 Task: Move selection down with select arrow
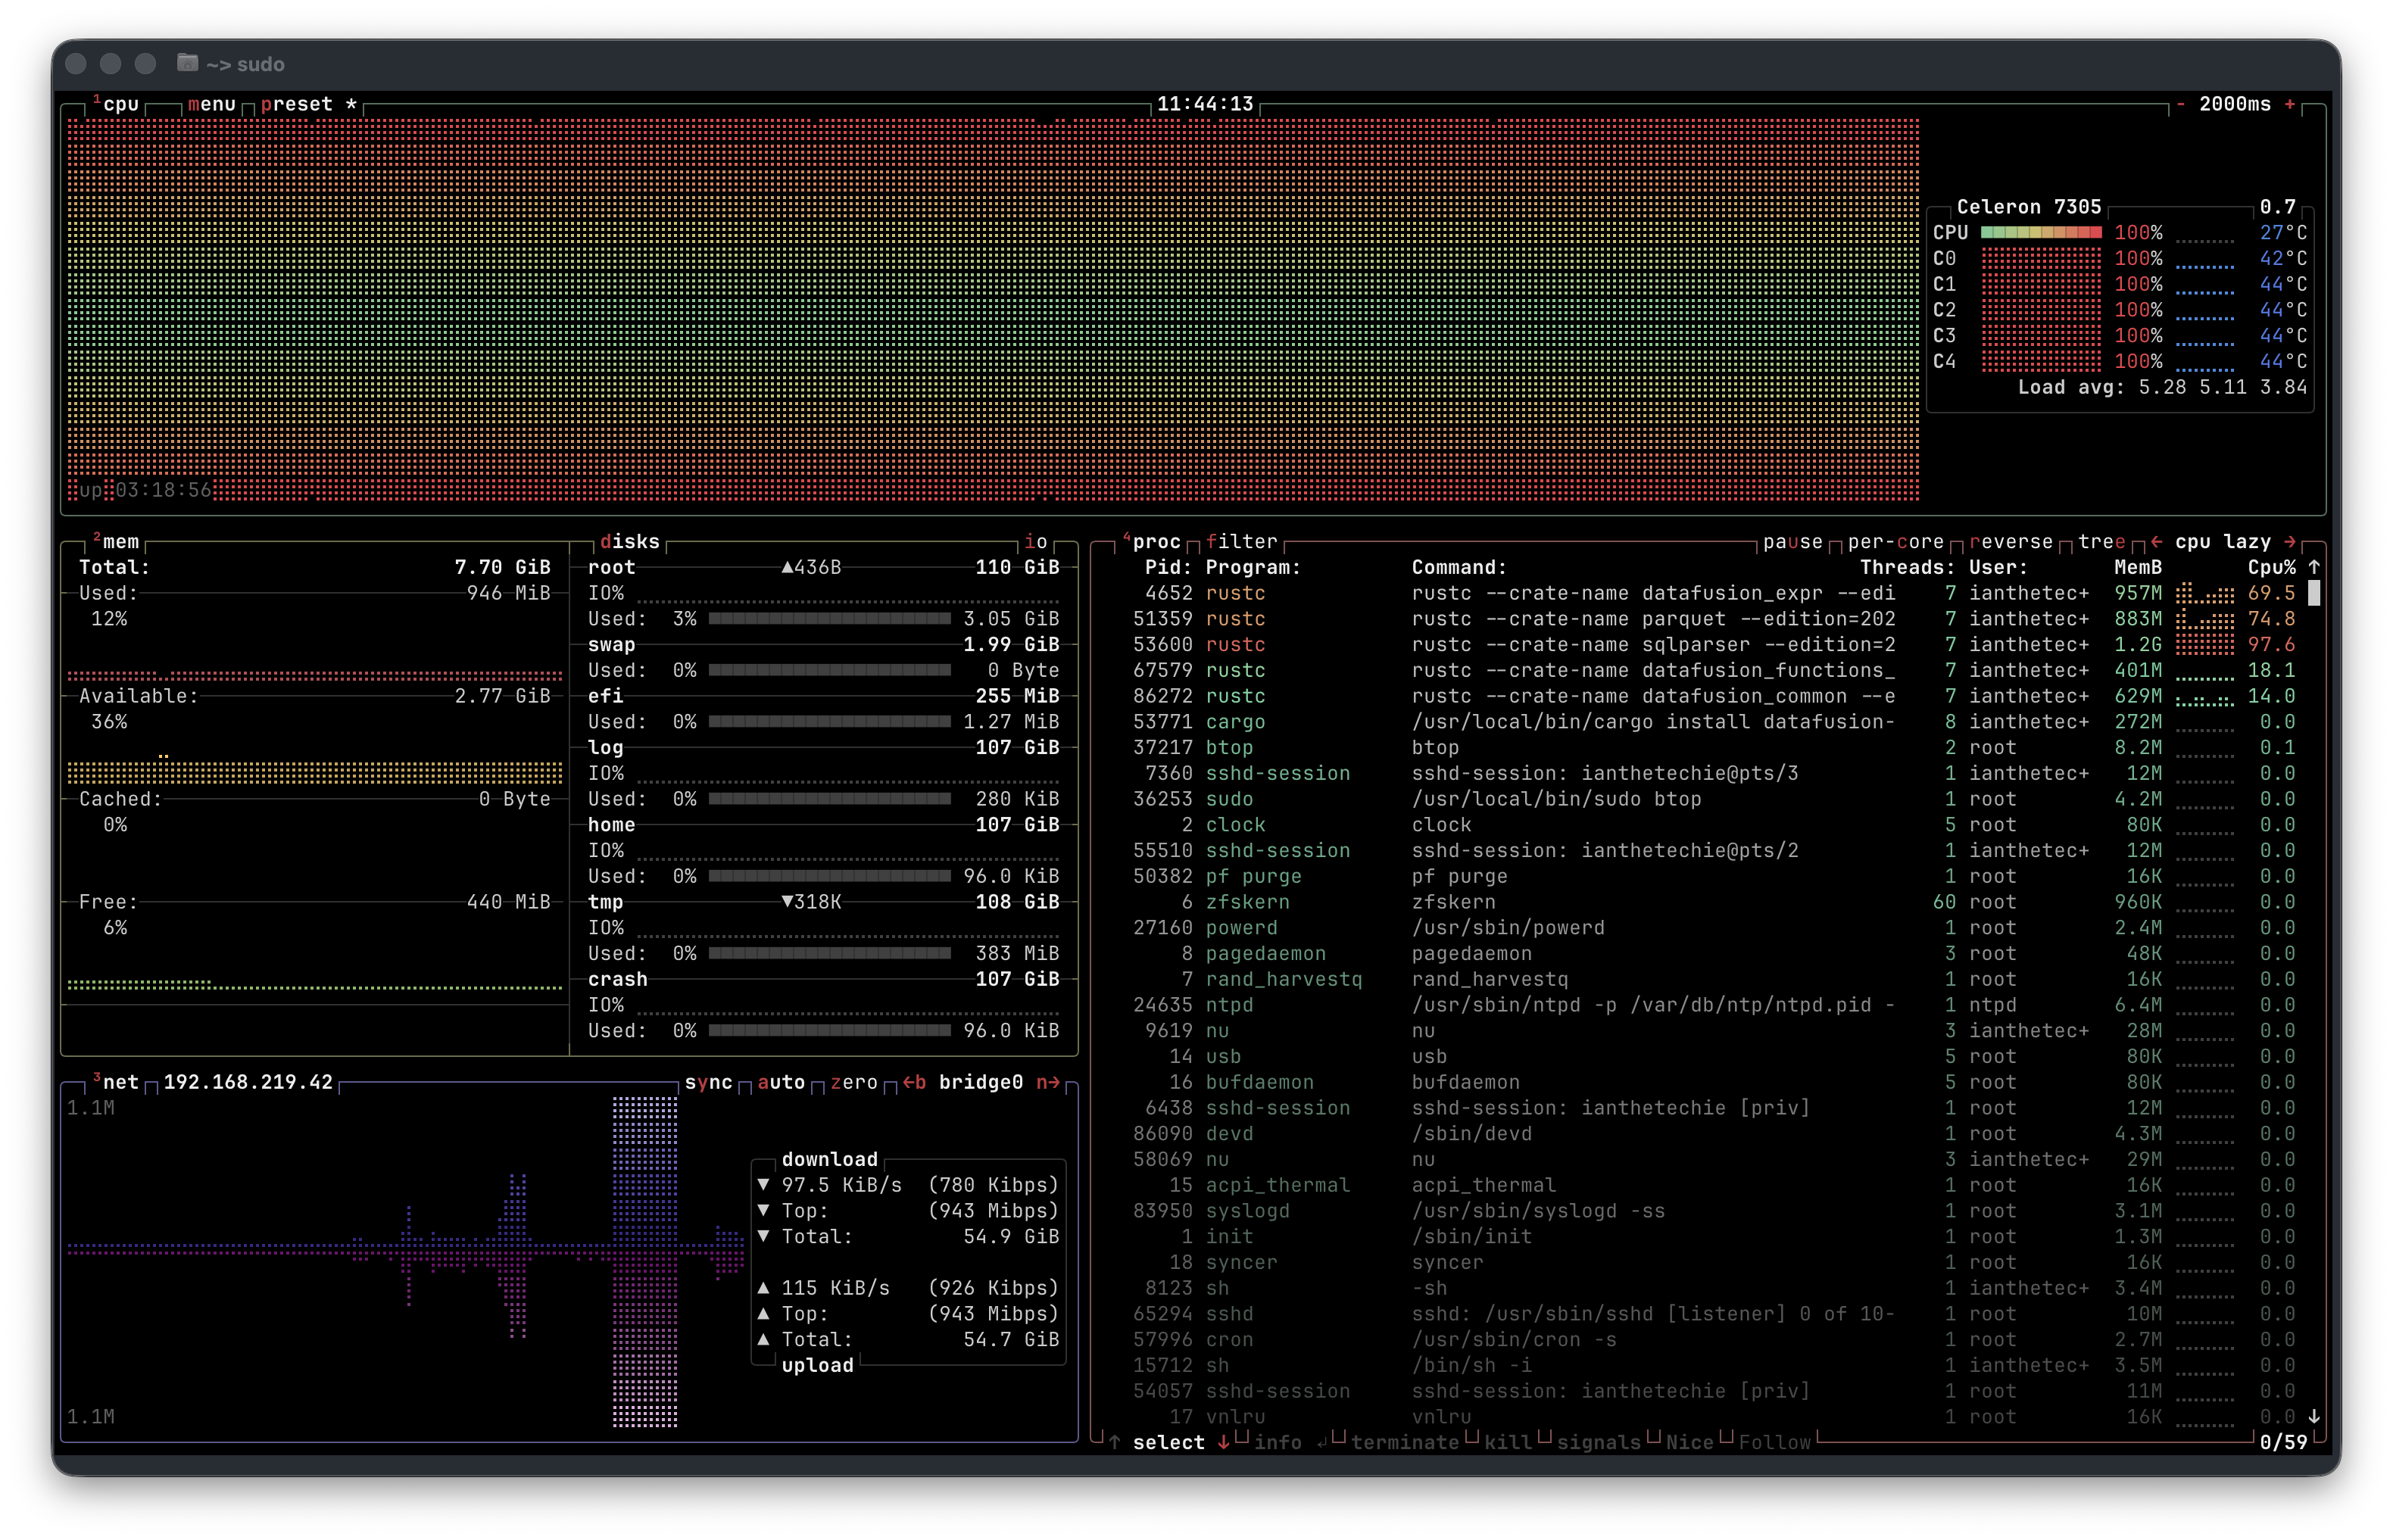tap(1223, 1442)
